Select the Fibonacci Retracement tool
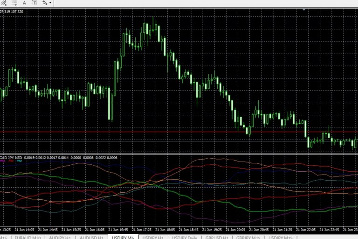The image size is (358, 239). (x=14, y=3)
